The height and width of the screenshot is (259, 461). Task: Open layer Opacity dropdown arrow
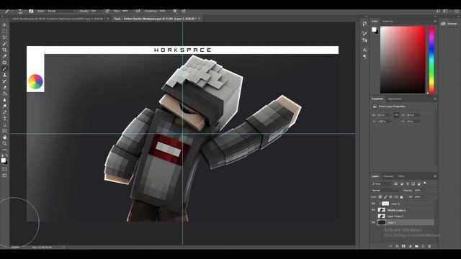pyautogui.click(x=424, y=190)
